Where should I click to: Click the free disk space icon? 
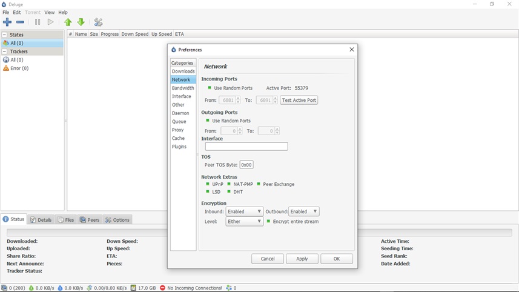(x=133, y=288)
